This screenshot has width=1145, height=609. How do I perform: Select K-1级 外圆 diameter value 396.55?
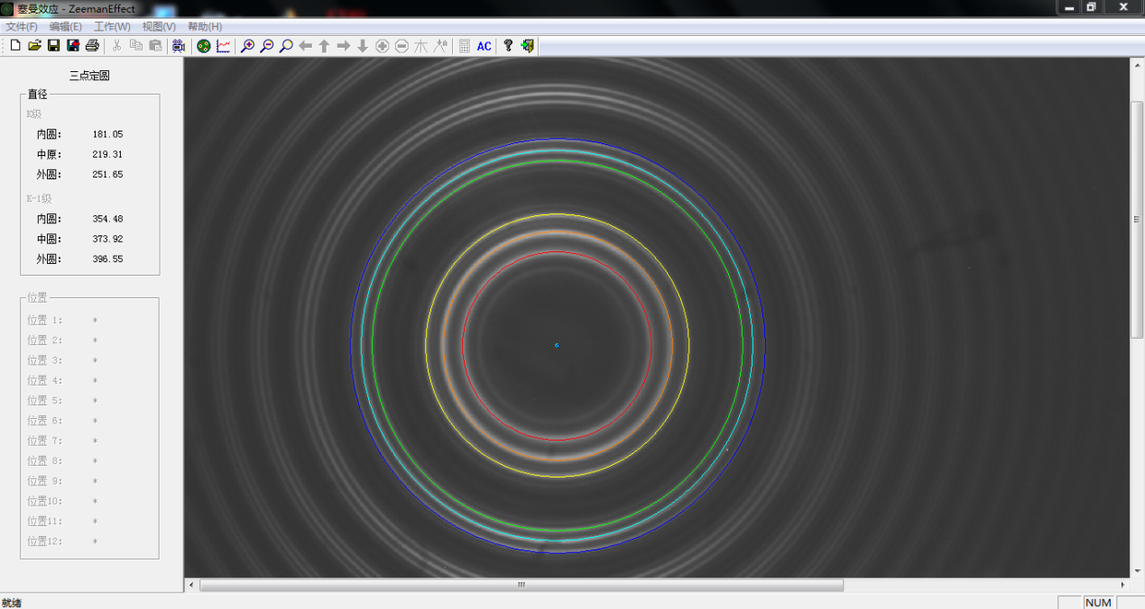pyautogui.click(x=107, y=259)
